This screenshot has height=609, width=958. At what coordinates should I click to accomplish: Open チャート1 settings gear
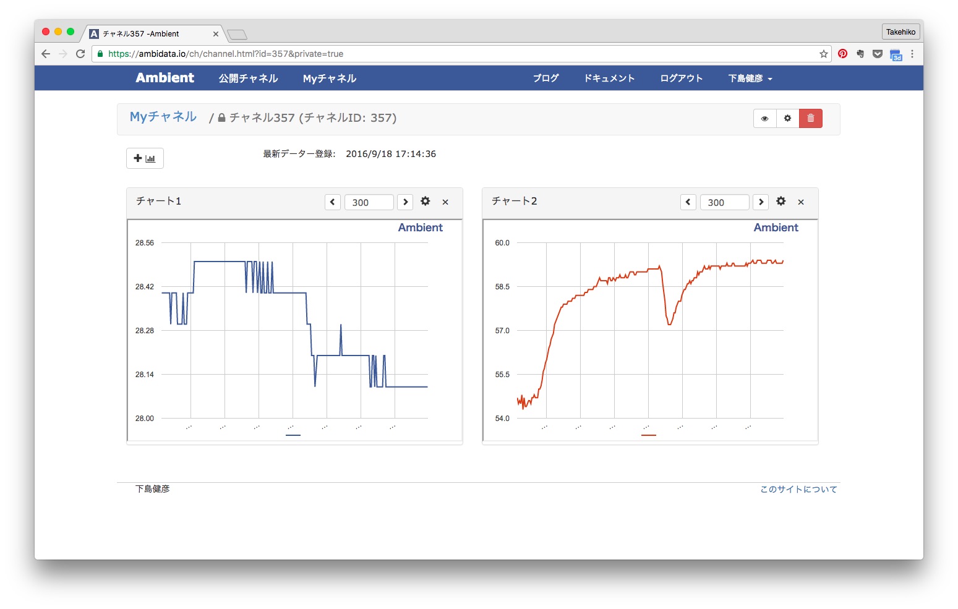click(x=426, y=201)
